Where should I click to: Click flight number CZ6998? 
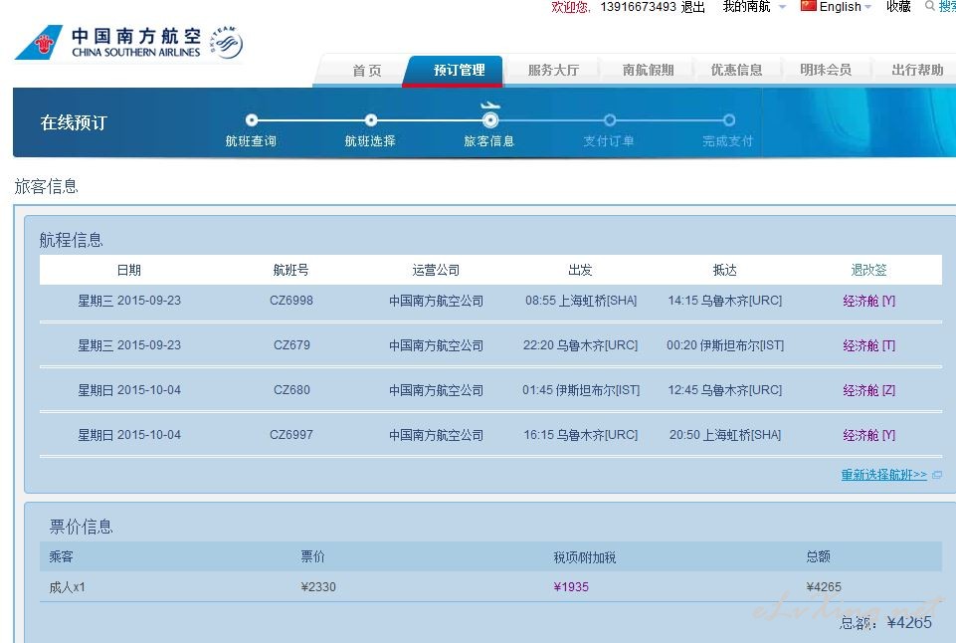pos(291,301)
